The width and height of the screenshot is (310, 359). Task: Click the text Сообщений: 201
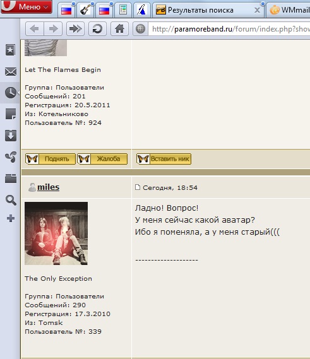(55, 96)
